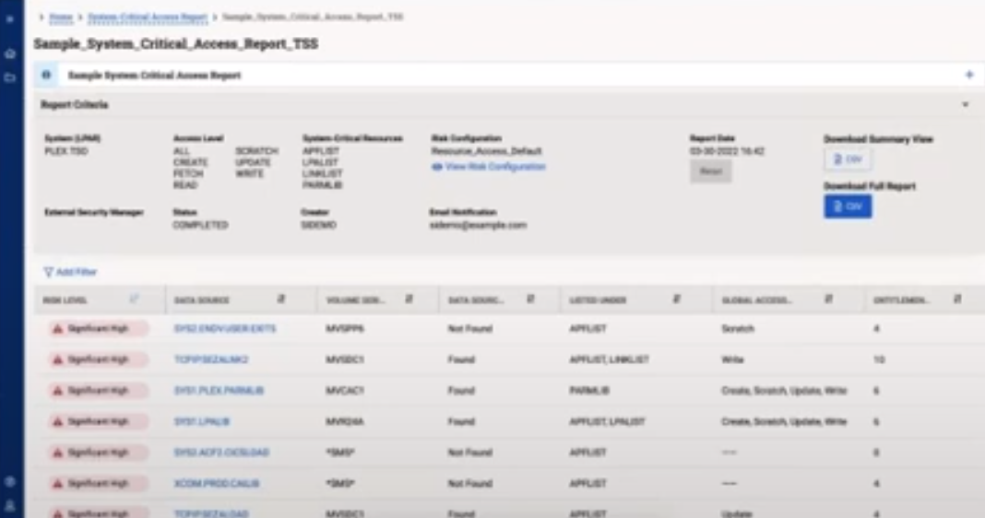Viewport: 985px width, 518px height.
Task: Open SYS1.PLEX.PARMLIB data source link
Action: [x=219, y=391]
